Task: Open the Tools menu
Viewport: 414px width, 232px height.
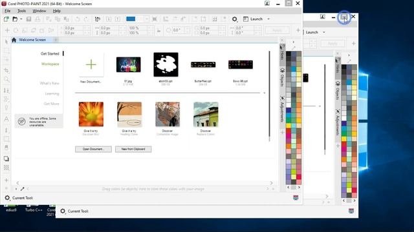Action: pos(21,11)
